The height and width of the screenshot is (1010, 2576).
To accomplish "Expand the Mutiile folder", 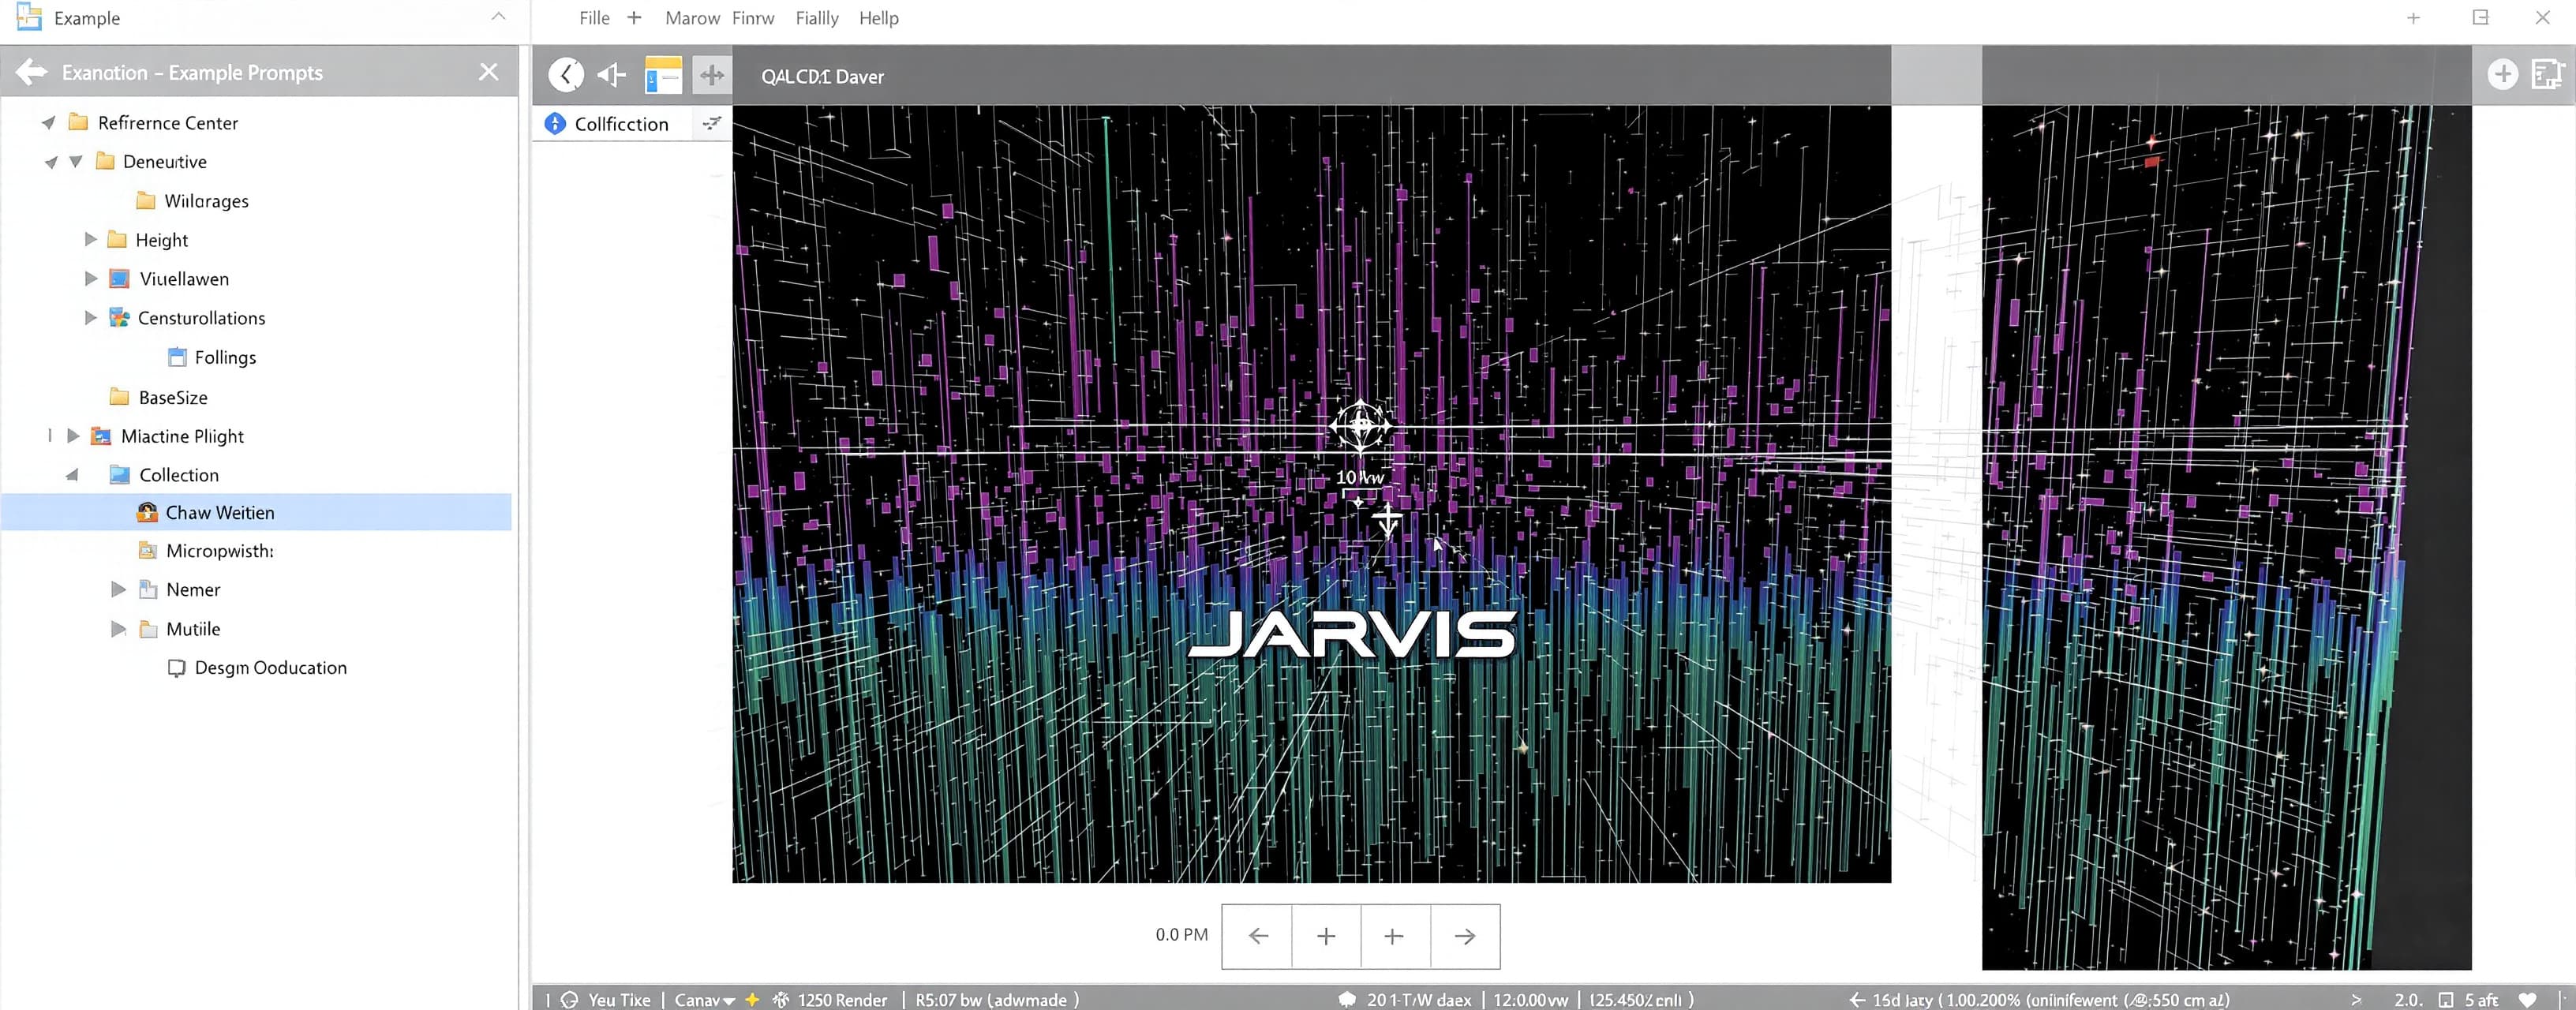I will [118, 629].
